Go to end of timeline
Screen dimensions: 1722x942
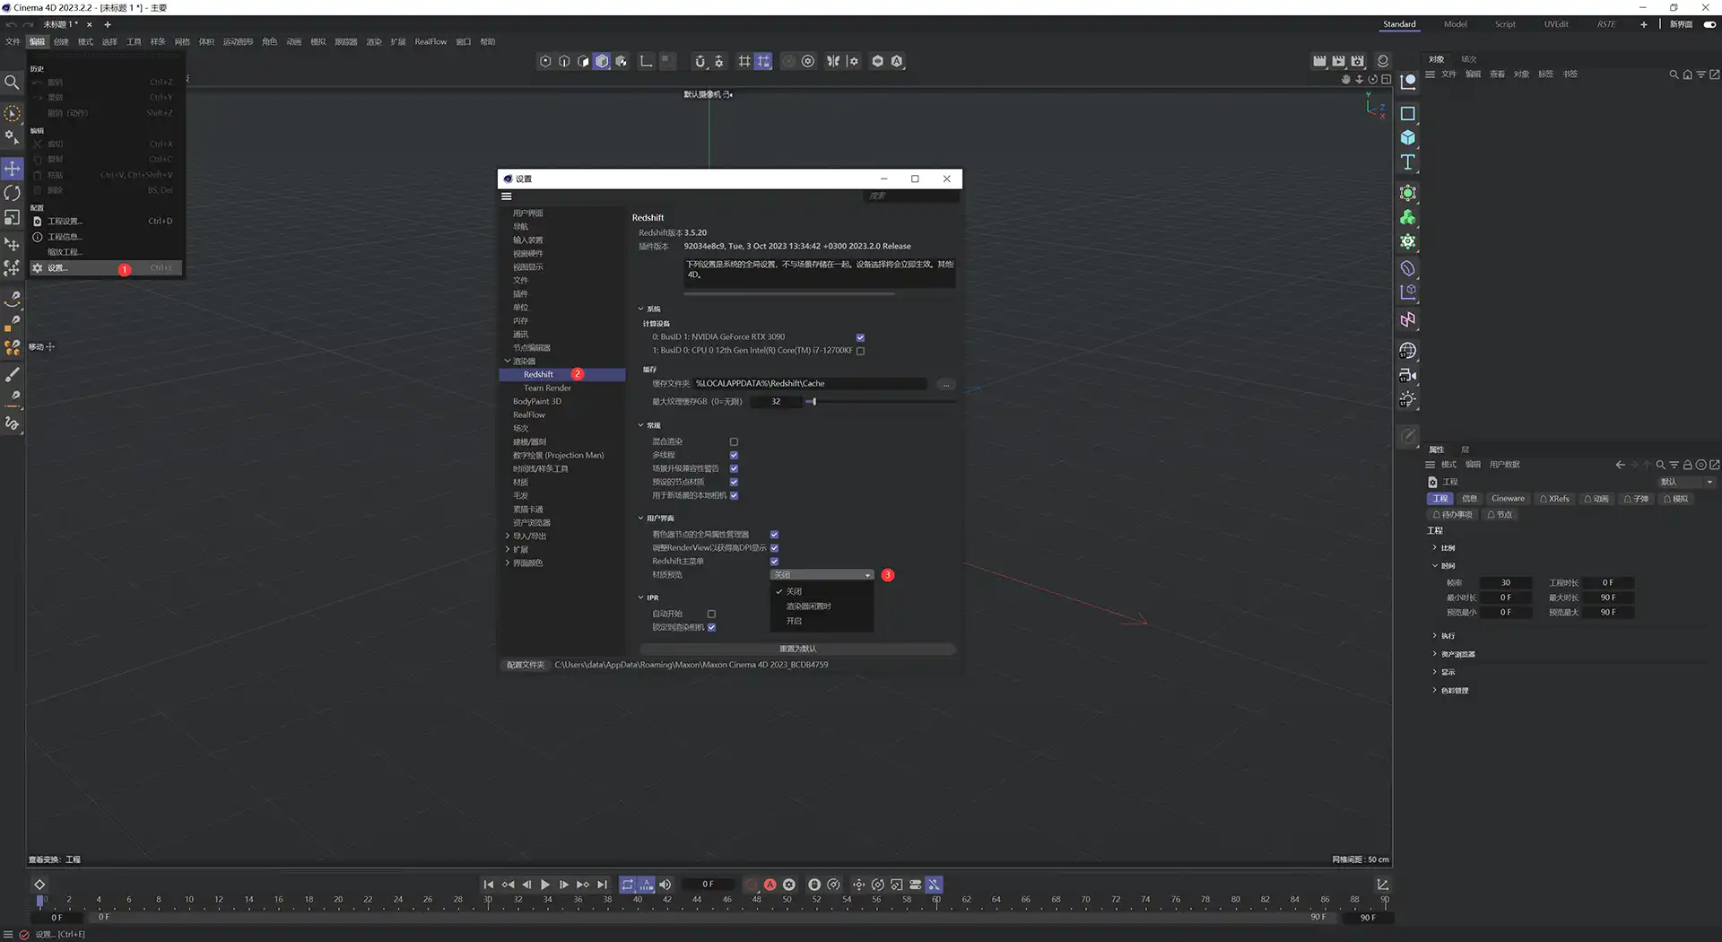point(603,885)
